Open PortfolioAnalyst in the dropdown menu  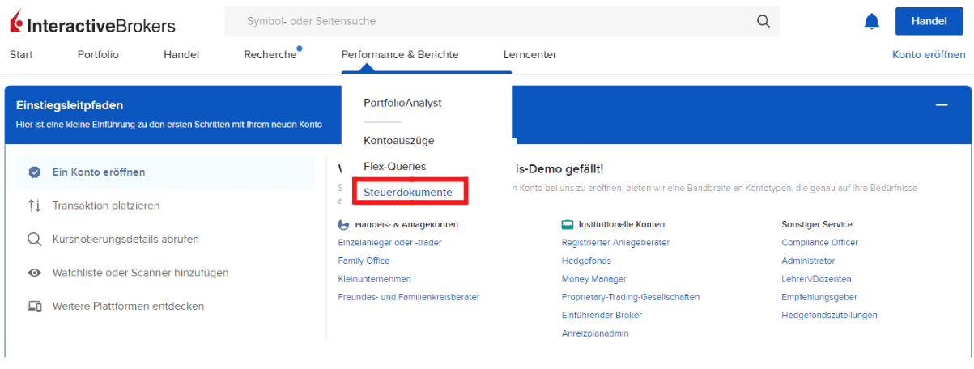tap(402, 103)
